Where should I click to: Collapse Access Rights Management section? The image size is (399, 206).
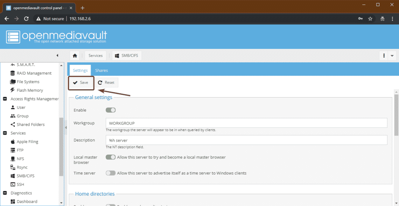tap(5, 99)
